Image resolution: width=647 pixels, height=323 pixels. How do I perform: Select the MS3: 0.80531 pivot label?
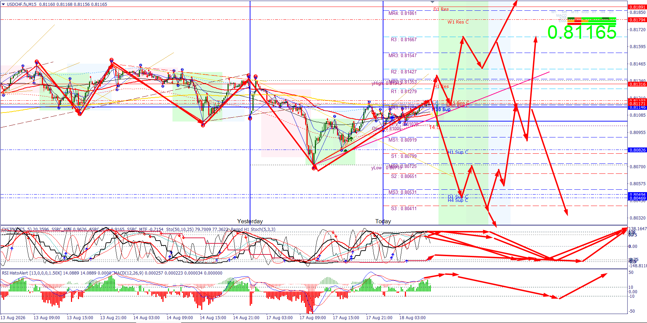coord(402,192)
